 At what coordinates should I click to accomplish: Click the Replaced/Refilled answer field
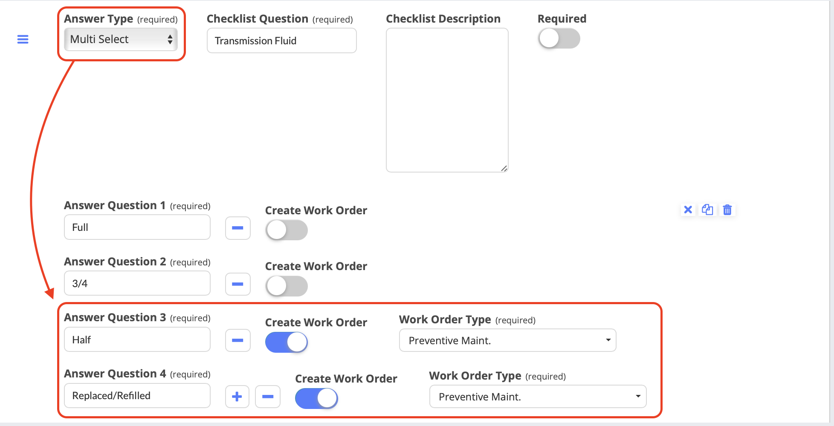(x=137, y=396)
